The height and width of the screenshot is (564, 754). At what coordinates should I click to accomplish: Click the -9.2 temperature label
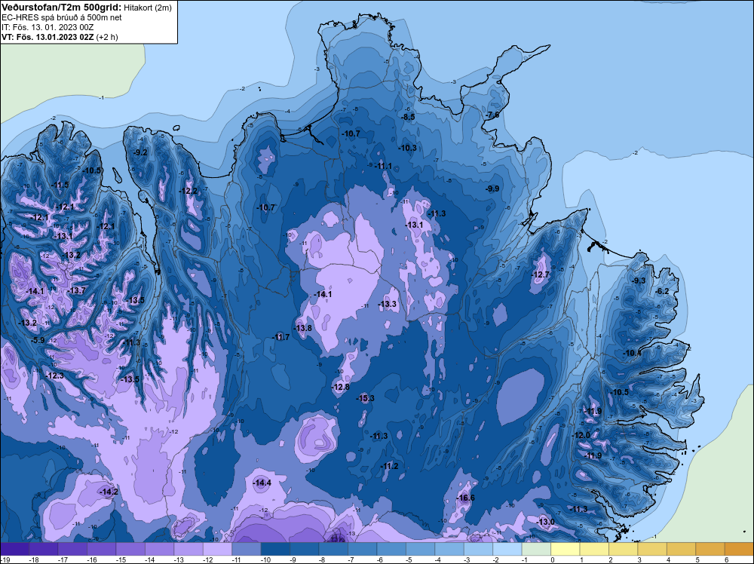[140, 152]
